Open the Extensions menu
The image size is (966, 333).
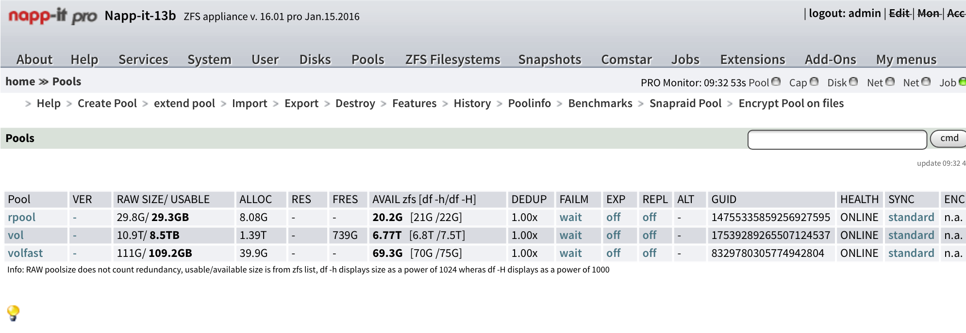tap(752, 59)
